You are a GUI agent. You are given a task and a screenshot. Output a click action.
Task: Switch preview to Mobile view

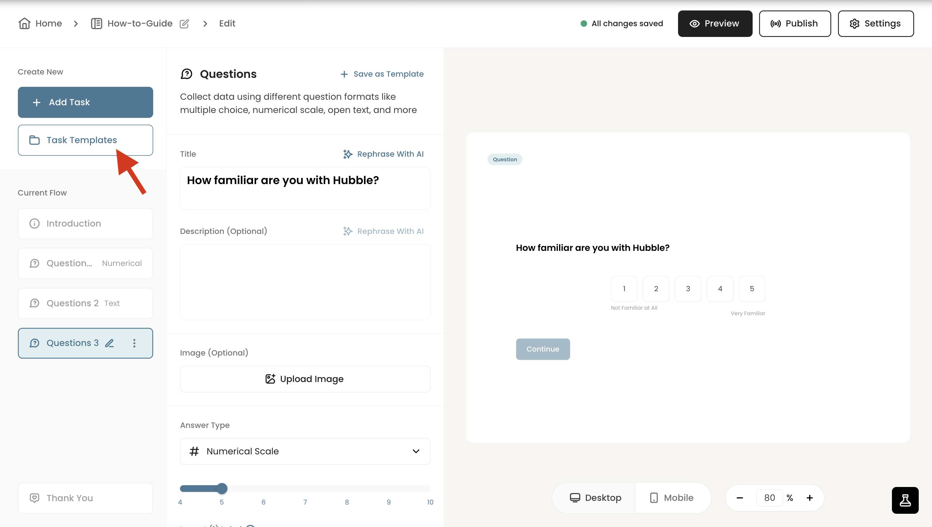(672, 497)
